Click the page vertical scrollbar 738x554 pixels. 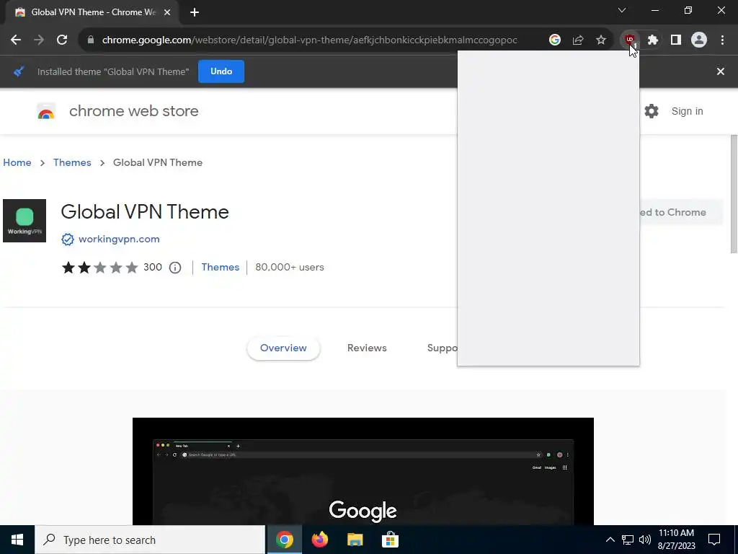(x=734, y=194)
